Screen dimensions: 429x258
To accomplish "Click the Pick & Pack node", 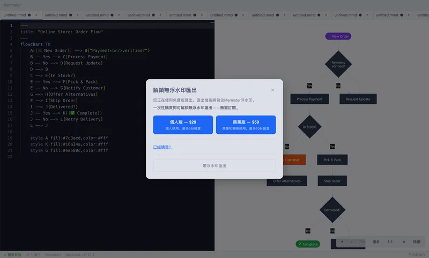I will click(332, 160).
